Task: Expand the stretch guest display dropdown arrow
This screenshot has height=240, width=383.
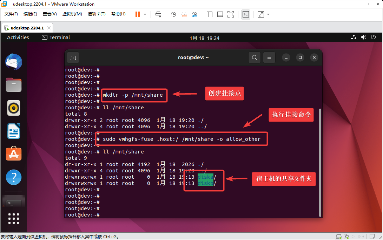Action: 269,14
